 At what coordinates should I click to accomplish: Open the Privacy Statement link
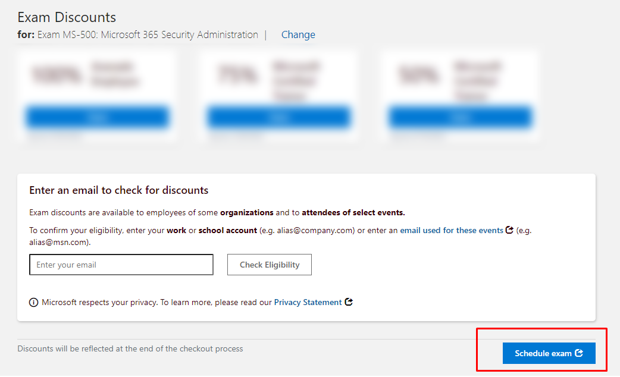(308, 302)
